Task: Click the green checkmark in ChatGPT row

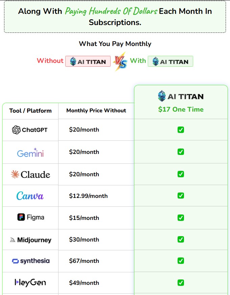Action: [x=181, y=130]
